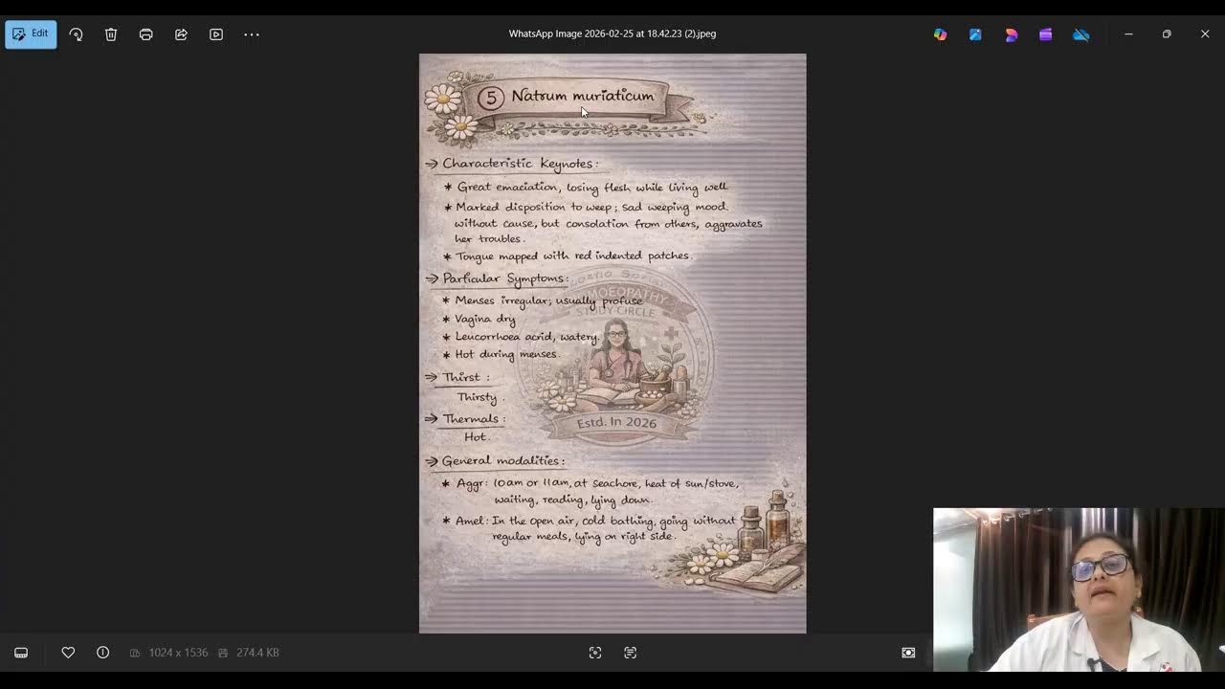Click the file size 274.4 KB text
Image resolution: width=1225 pixels, height=689 pixels.
257,653
